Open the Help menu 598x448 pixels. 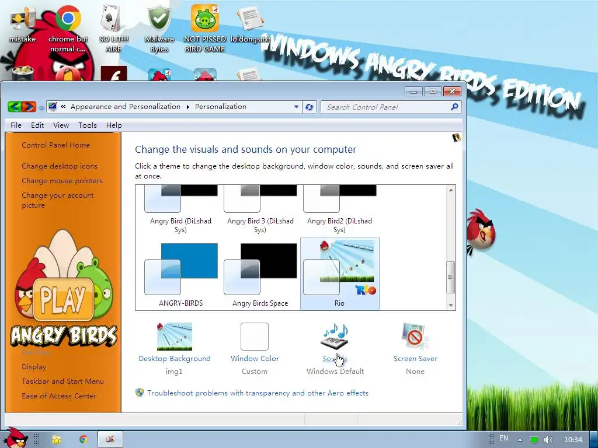point(114,125)
